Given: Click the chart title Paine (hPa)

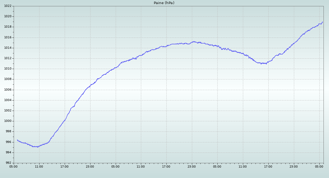Looking at the screenshot, I should 164,3.
